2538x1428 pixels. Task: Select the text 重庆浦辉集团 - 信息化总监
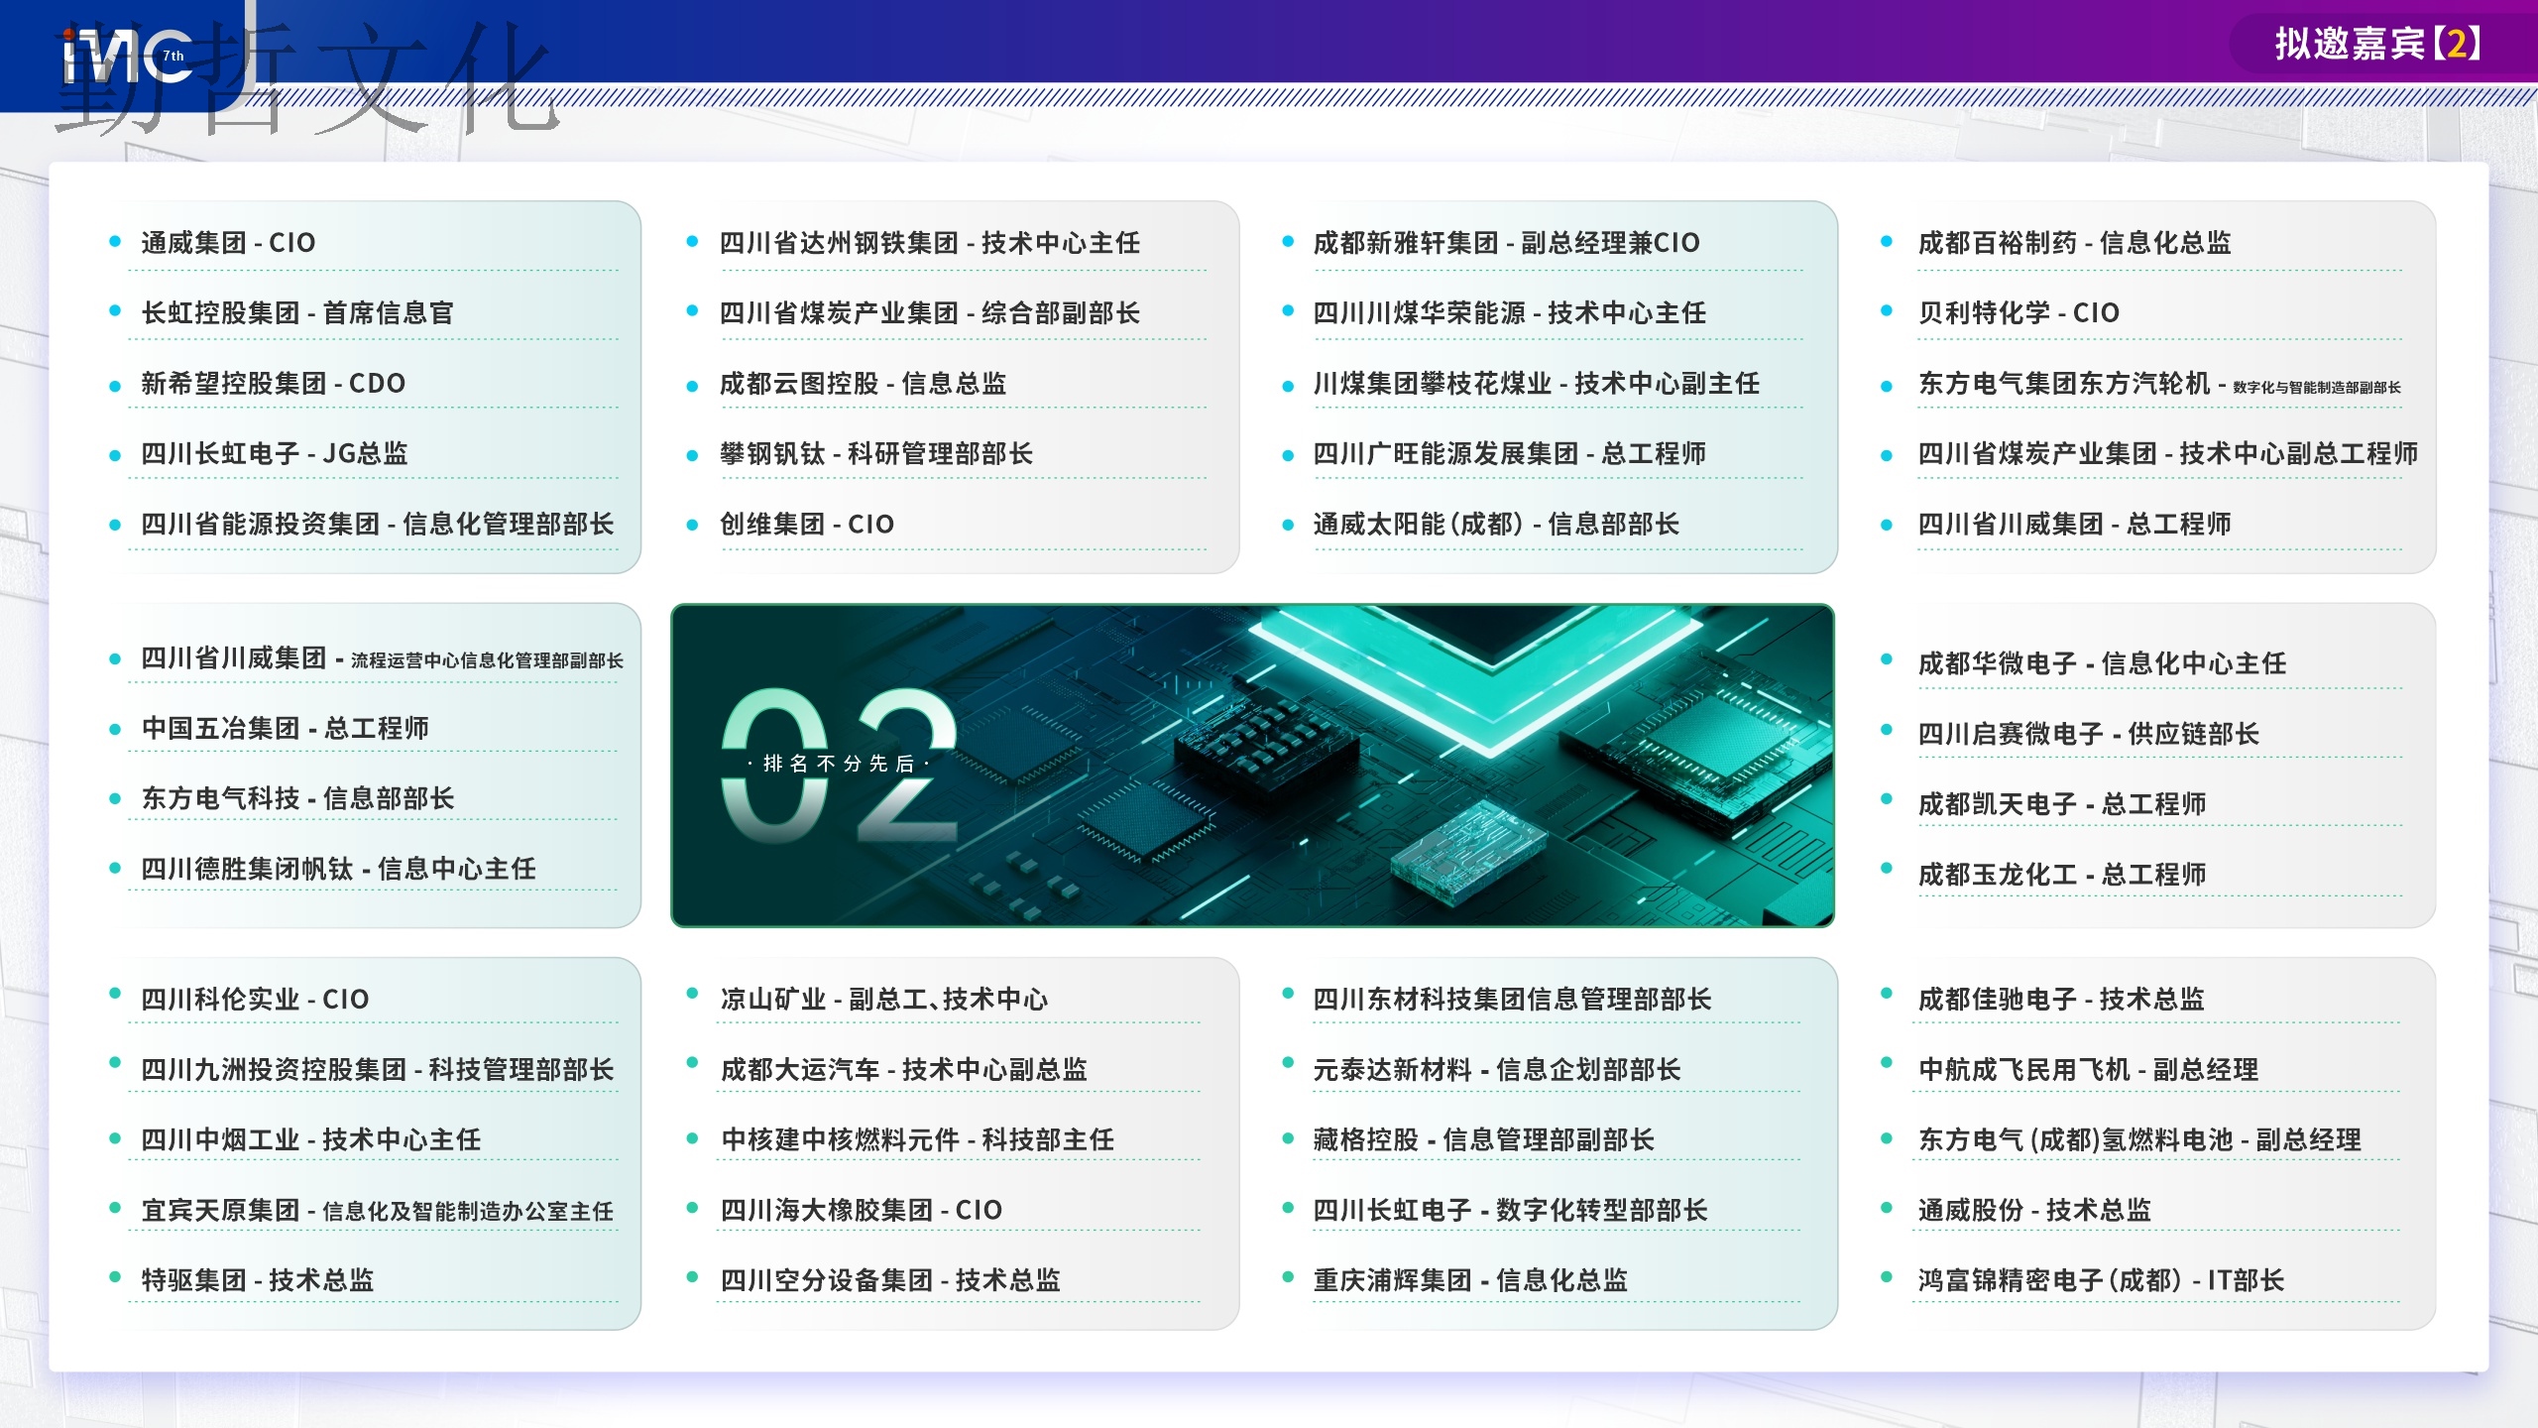(1470, 1281)
